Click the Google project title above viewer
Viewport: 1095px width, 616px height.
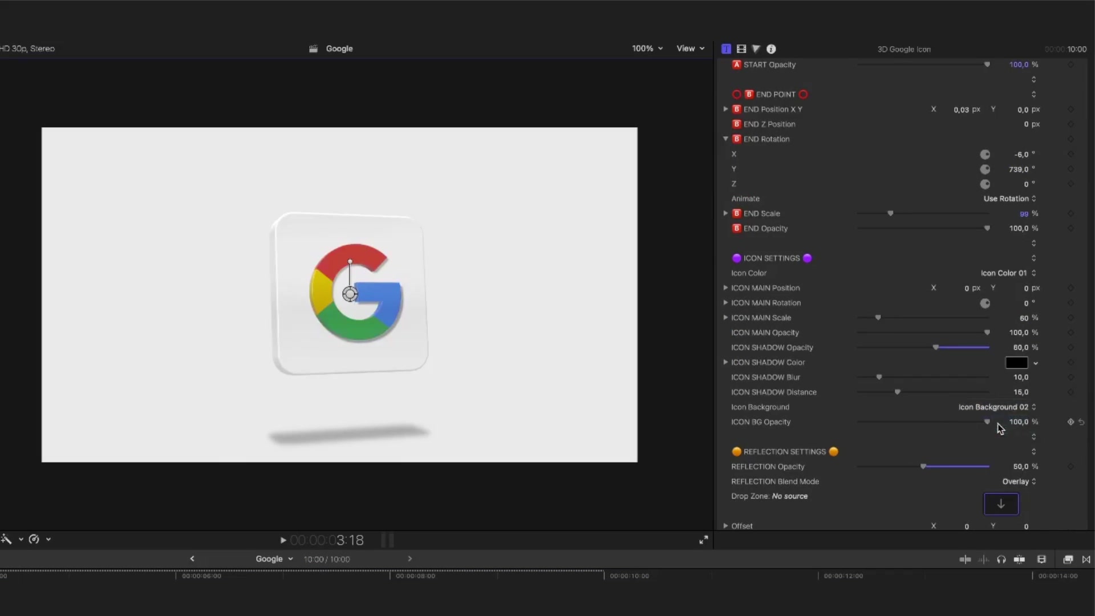[x=339, y=48]
